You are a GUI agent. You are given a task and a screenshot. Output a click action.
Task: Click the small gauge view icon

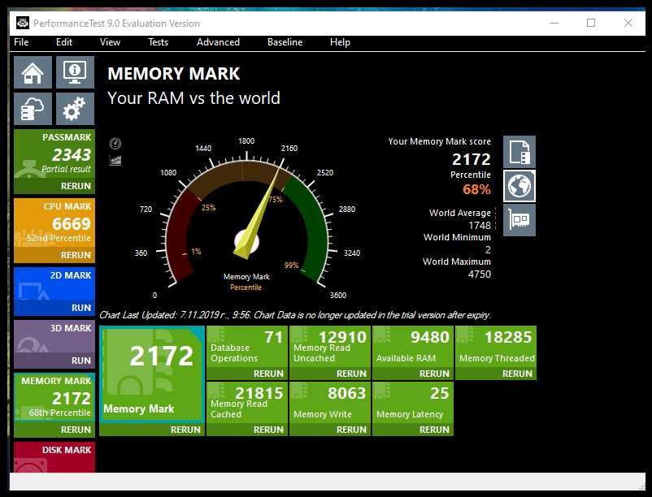point(115,144)
